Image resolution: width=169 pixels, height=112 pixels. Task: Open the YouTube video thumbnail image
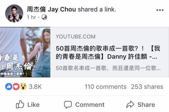click(x=25, y=52)
